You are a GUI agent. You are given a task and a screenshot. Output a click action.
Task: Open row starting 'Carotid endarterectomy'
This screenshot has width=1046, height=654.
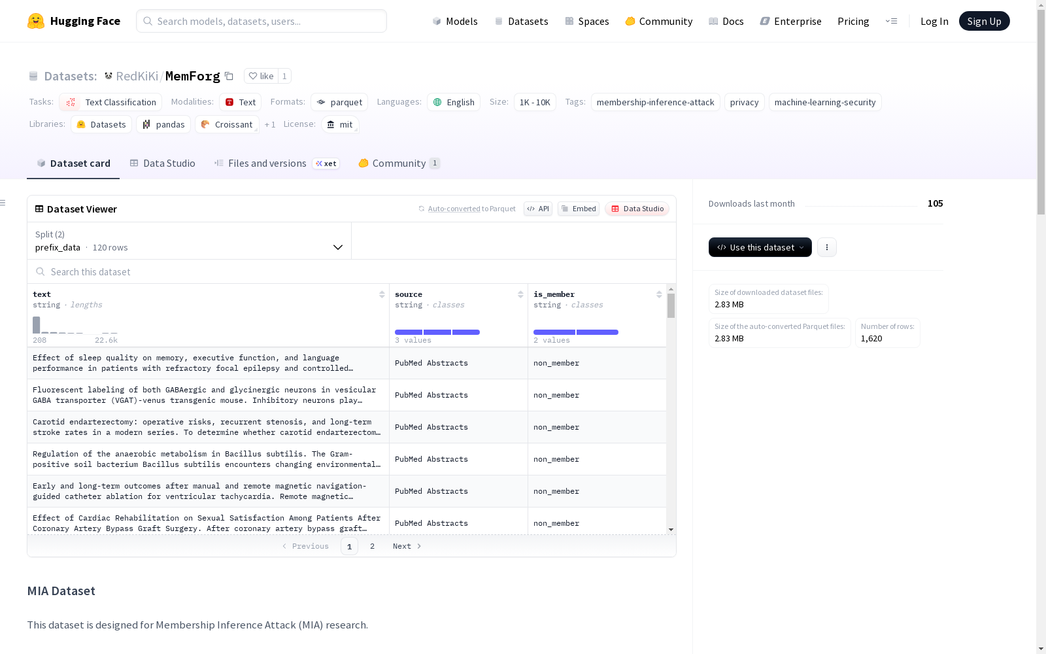(346, 427)
